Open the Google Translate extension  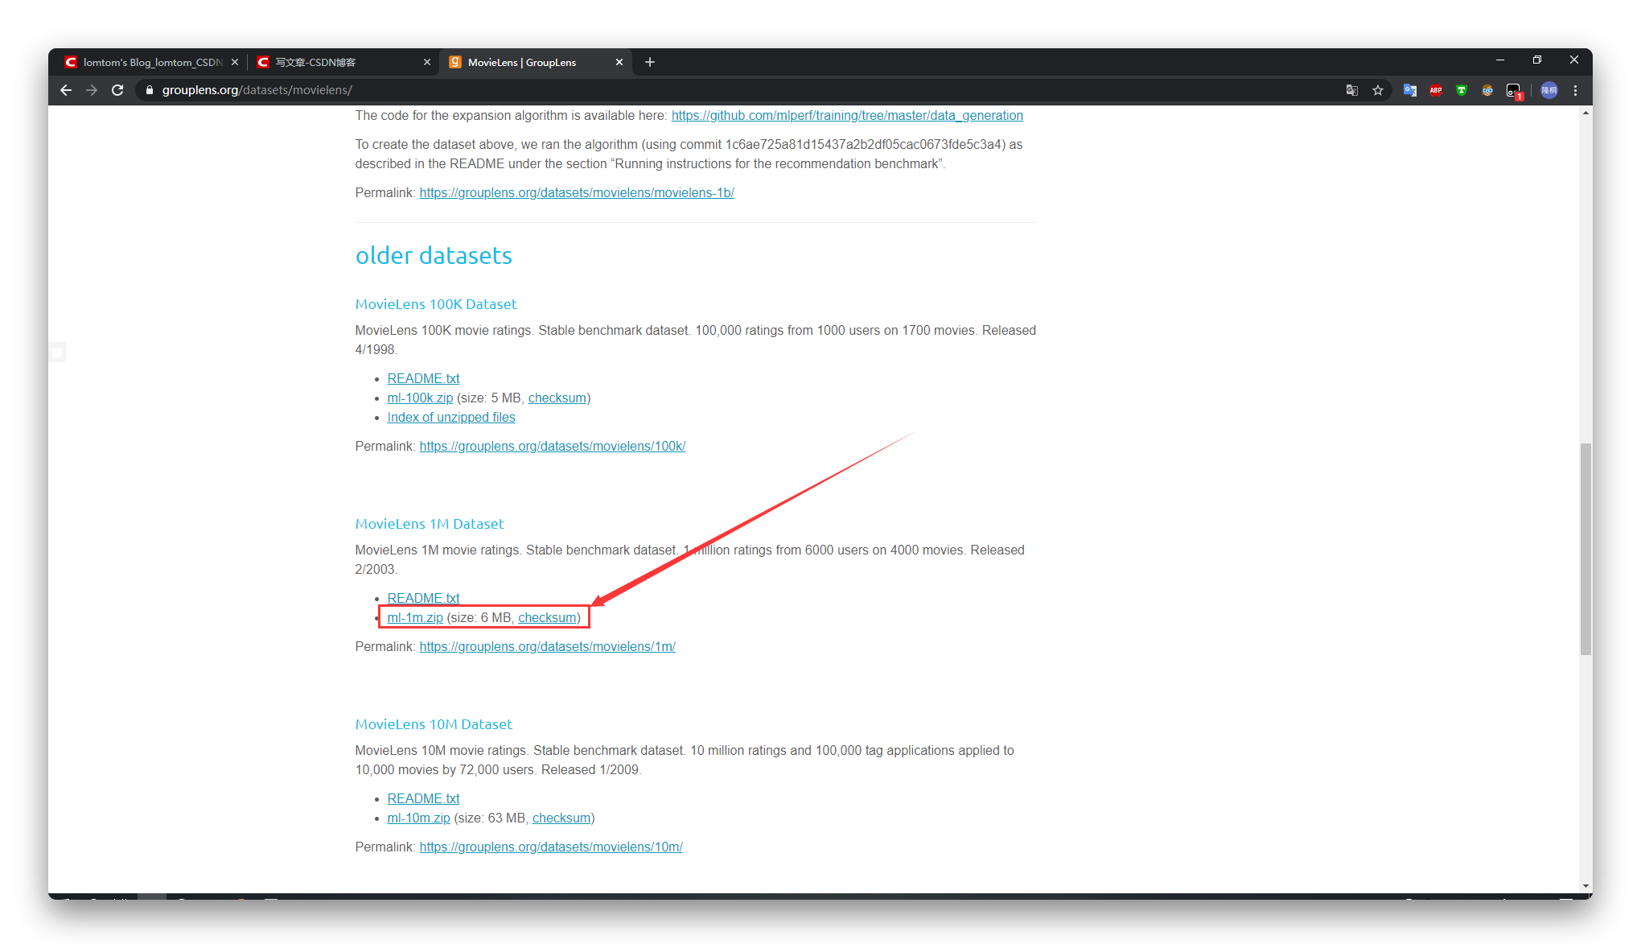(1410, 90)
